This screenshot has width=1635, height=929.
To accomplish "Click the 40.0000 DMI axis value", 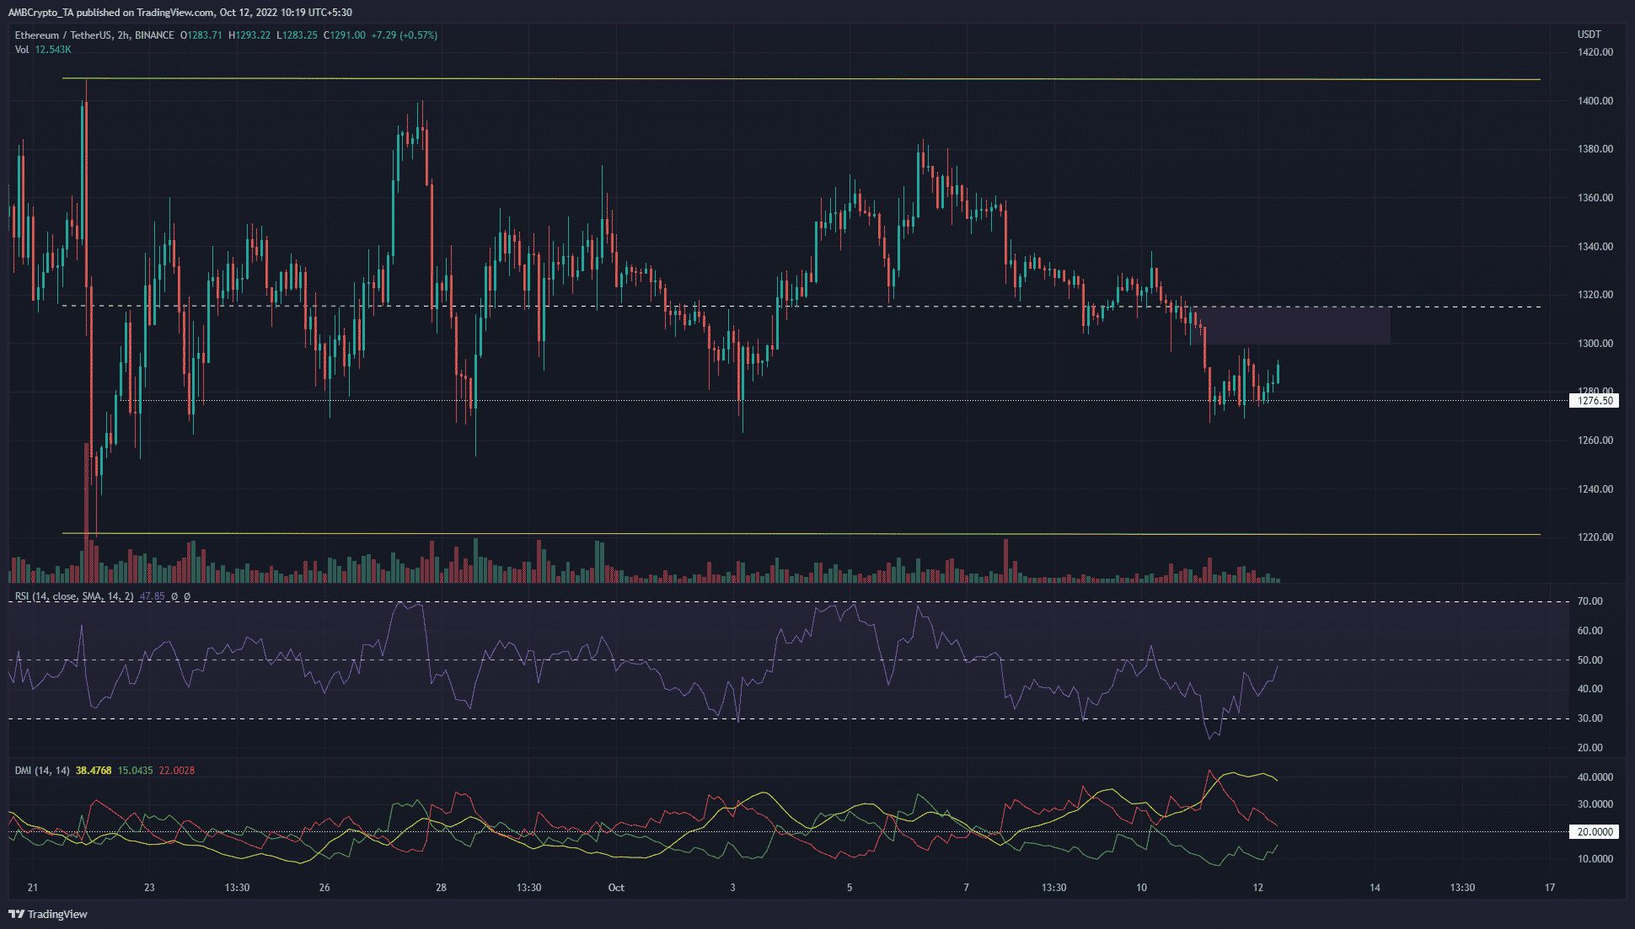I will tap(1595, 777).
